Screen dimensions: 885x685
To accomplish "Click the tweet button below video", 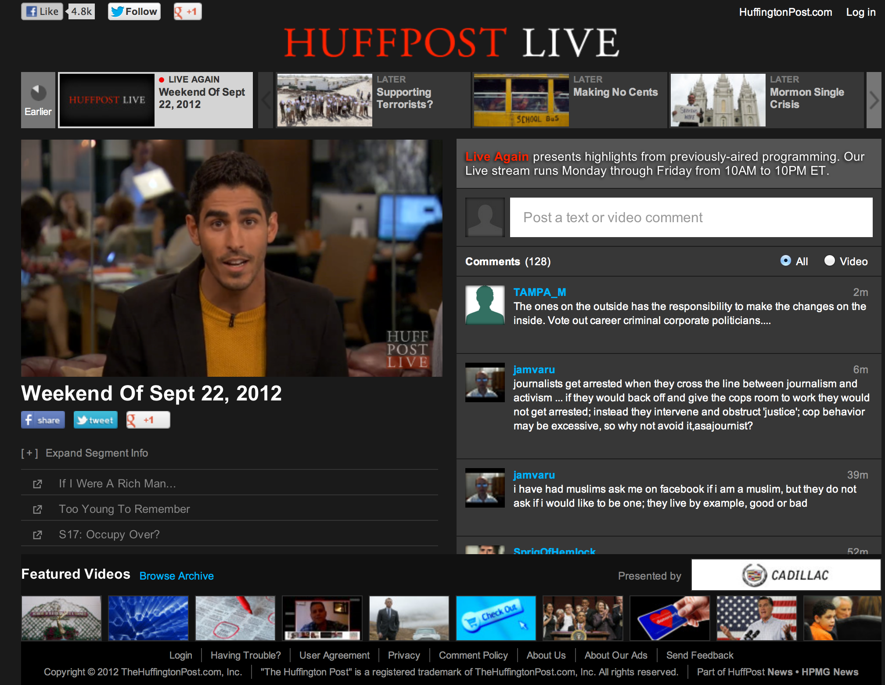I will (x=96, y=420).
